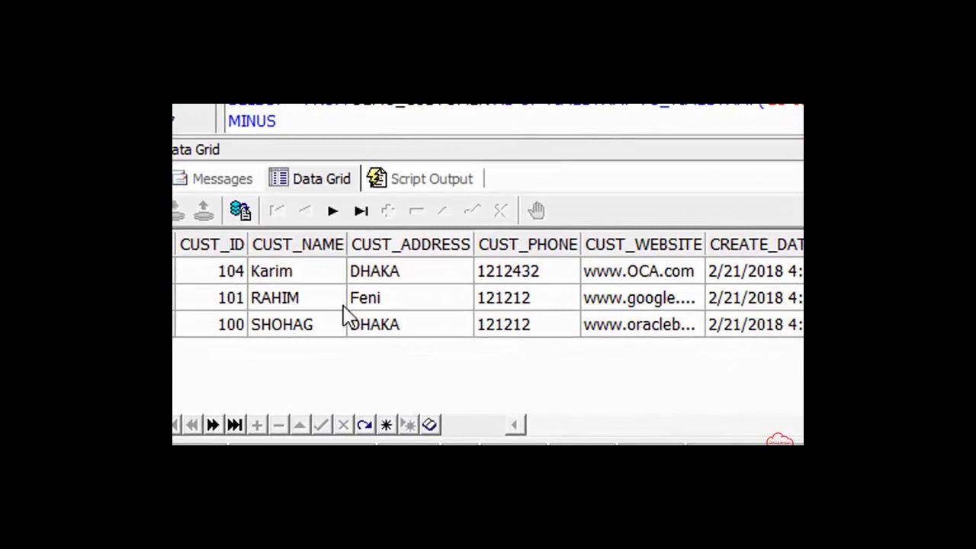Click the cancel edit X in bottom navigator

tap(343, 425)
